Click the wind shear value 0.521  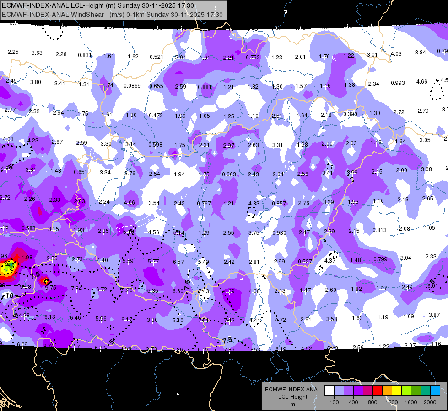(157, 57)
